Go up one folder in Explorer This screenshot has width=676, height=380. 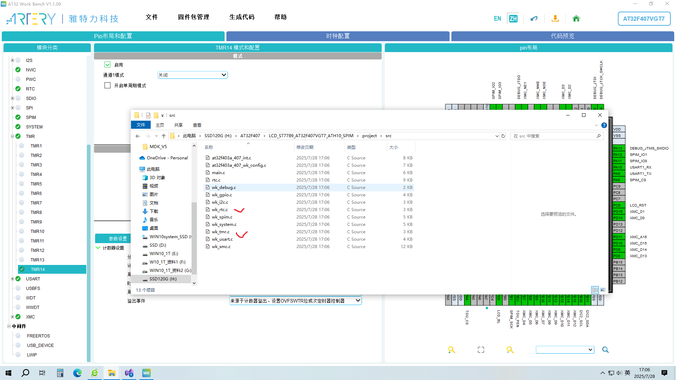pos(164,136)
